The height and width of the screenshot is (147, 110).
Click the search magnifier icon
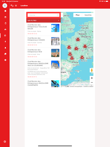(x=58, y=15)
